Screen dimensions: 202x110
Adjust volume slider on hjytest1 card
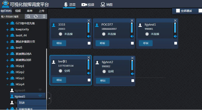(x=175, y=28)
